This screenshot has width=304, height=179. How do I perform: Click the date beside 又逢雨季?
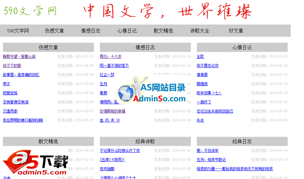(x=75, y=111)
